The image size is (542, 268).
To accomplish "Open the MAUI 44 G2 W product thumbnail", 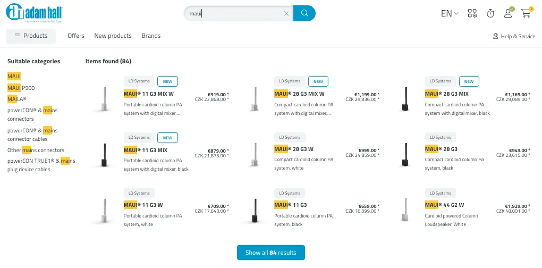I will click(x=405, y=211).
